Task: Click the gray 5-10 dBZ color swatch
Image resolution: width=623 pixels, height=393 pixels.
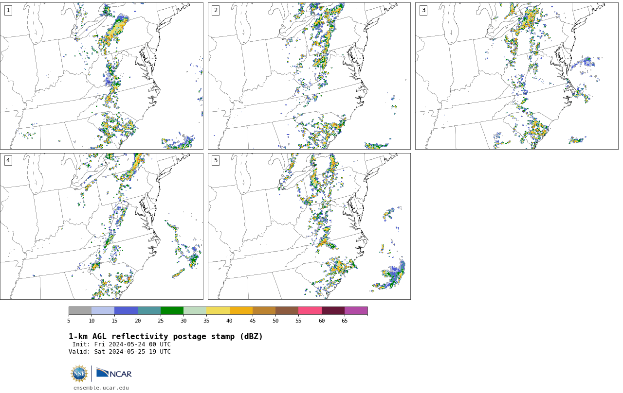Action: click(80, 311)
